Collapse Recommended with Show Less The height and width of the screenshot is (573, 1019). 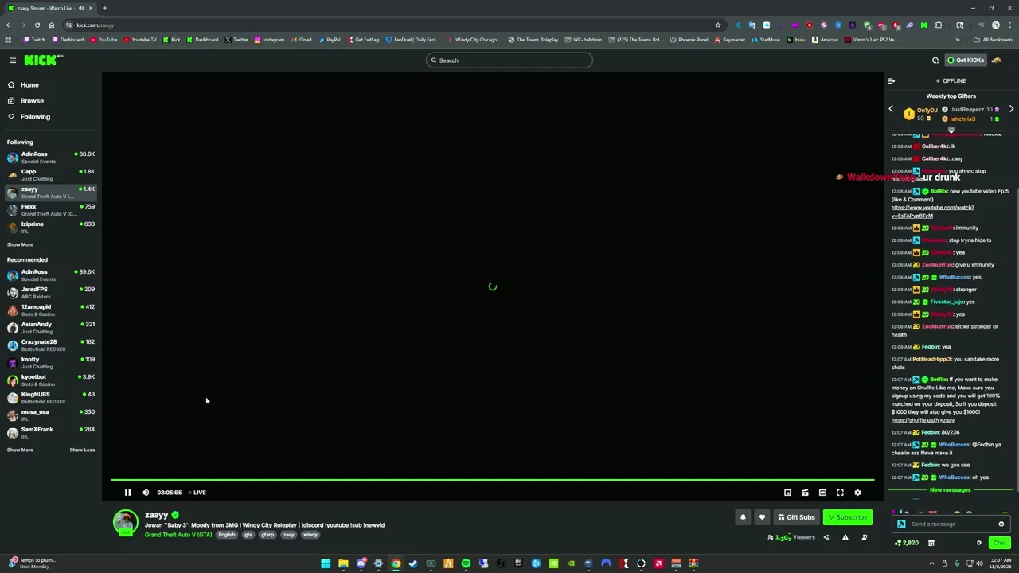coord(82,450)
